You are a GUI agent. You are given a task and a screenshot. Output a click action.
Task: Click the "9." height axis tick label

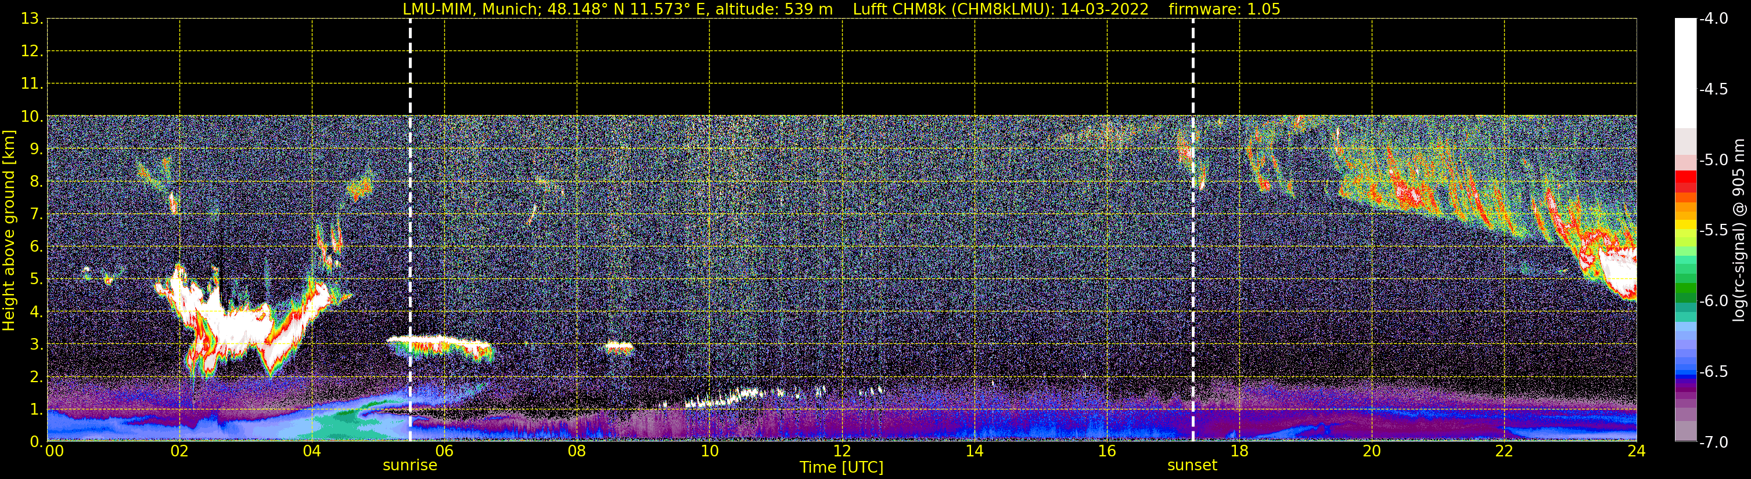[35, 148]
